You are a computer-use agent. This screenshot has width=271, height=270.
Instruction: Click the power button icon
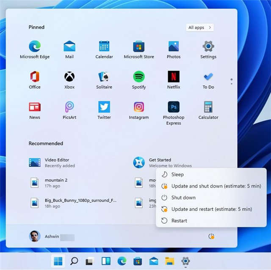pos(211,236)
